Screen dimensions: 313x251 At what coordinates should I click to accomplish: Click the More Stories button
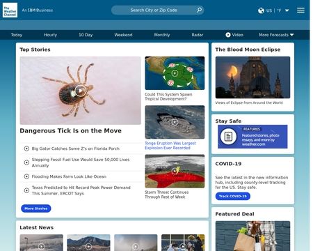pyautogui.click(x=36, y=208)
